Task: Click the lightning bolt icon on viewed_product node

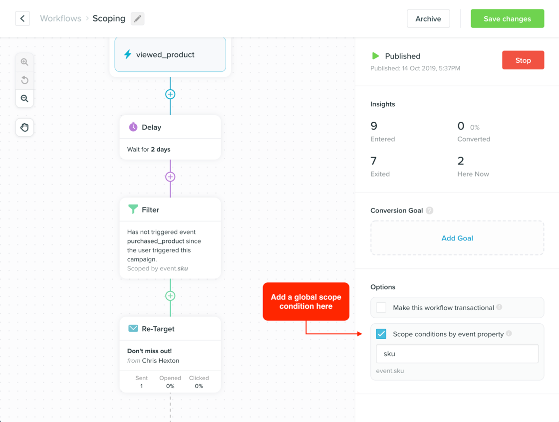Action: pos(128,54)
